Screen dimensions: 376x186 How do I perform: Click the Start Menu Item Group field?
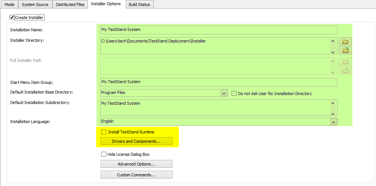click(219, 82)
